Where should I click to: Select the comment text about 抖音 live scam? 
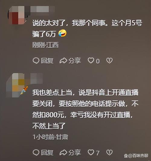(85, 109)
